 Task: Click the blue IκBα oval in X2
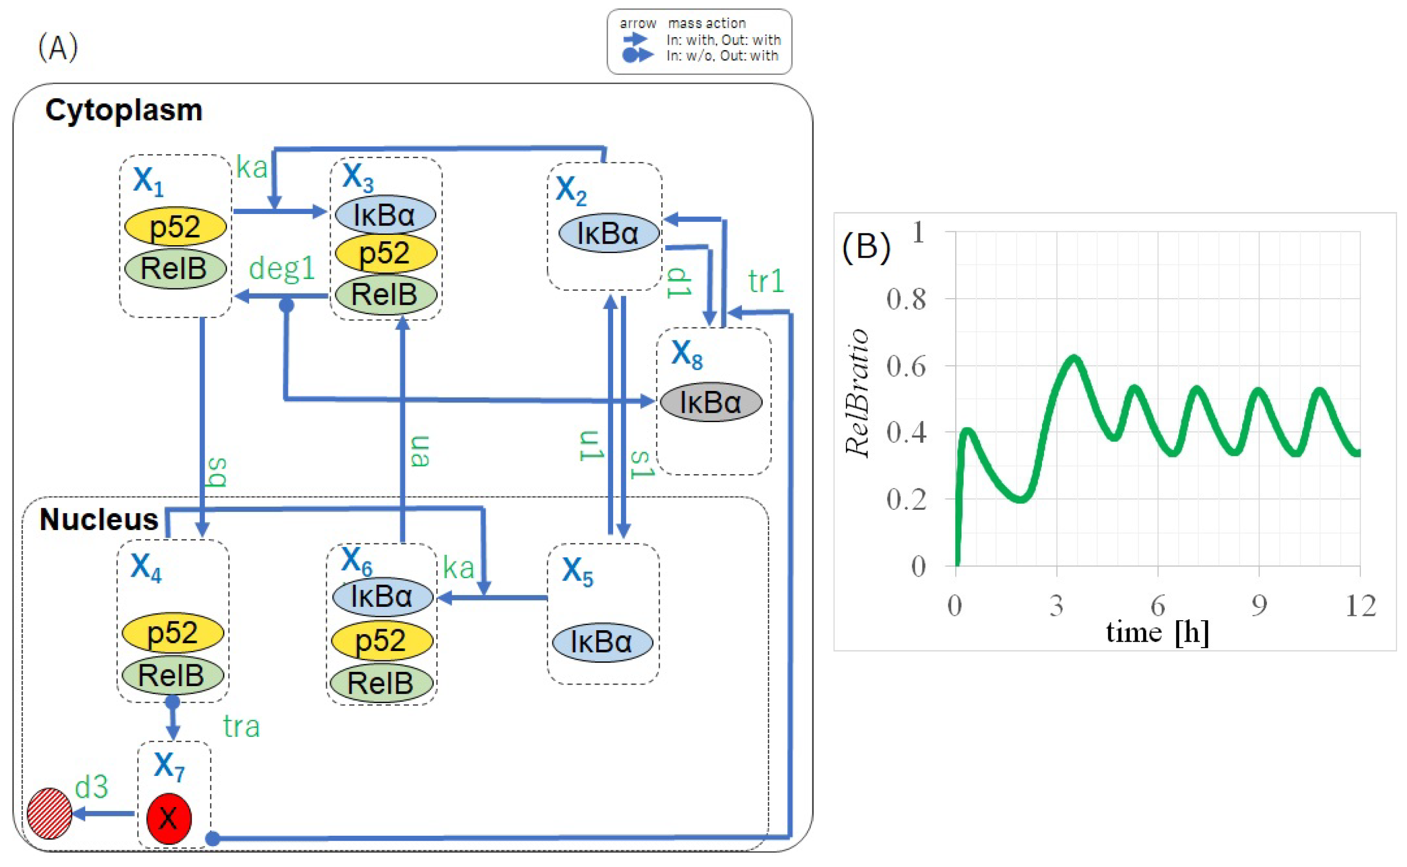(609, 233)
